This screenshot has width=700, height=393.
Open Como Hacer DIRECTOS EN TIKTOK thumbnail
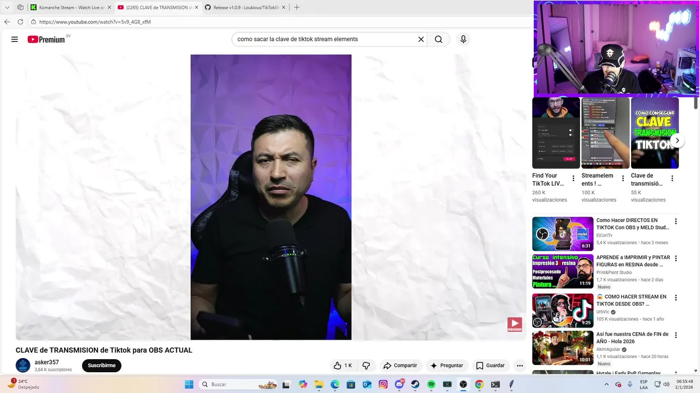563,234
